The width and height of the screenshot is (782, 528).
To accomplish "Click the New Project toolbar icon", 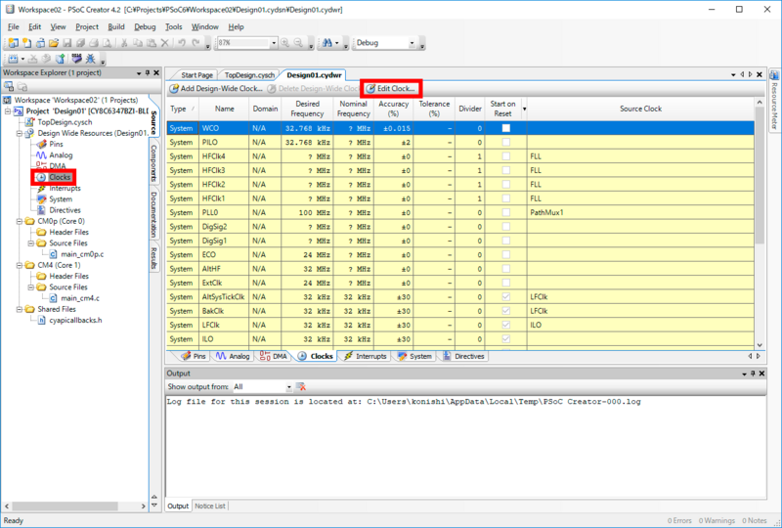I will [13, 43].
